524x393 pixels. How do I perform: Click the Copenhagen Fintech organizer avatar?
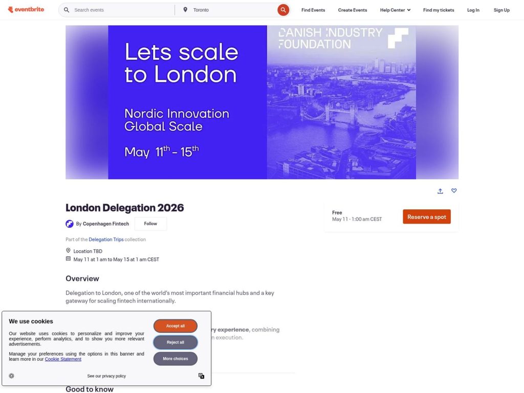[x=70, y=224]
